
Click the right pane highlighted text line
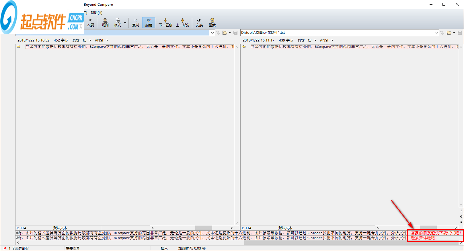click(355, 47)
